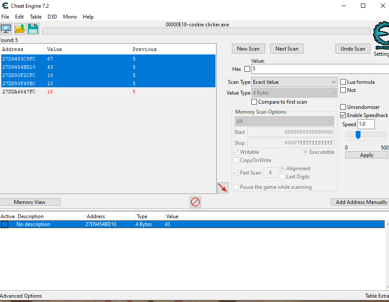Image resolution: width=389 pixels, height=302 pixels.
Task: Open the Mono menu
Action: click(x=70, y=17)
